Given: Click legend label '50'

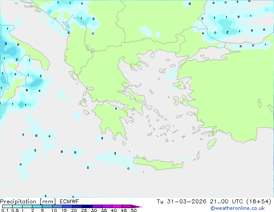Looking at the screenshot, I should point(134,210).
